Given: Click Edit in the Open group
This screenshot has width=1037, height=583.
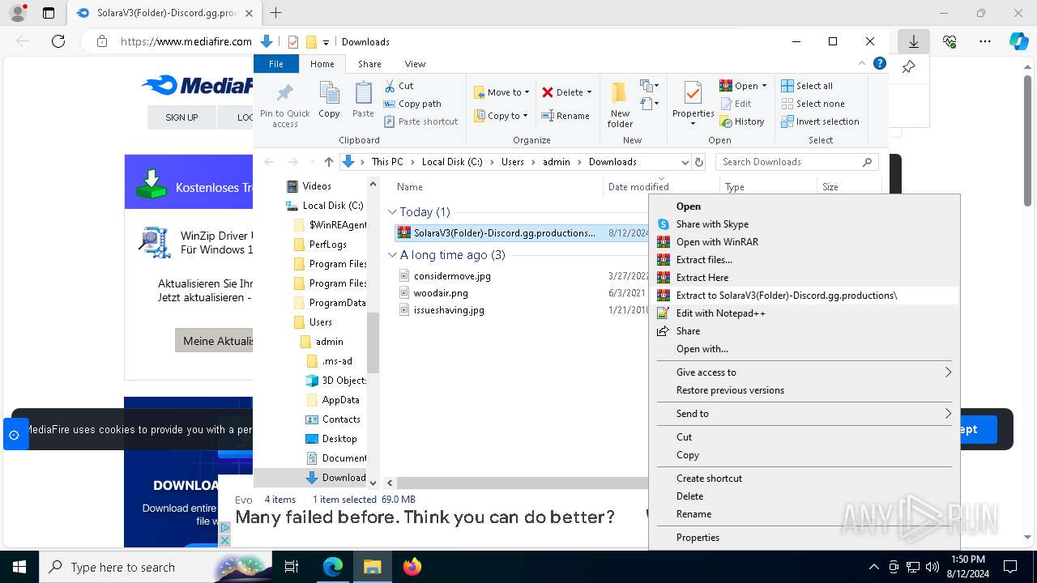Looking at the screenshot, I should pos(736,104).
